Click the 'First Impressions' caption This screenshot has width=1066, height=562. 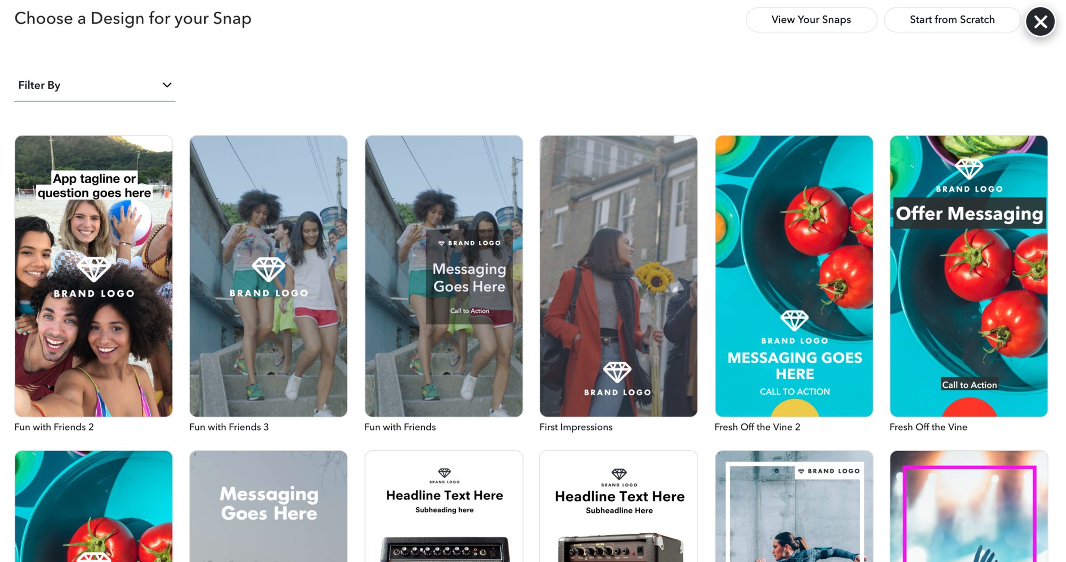576,427
